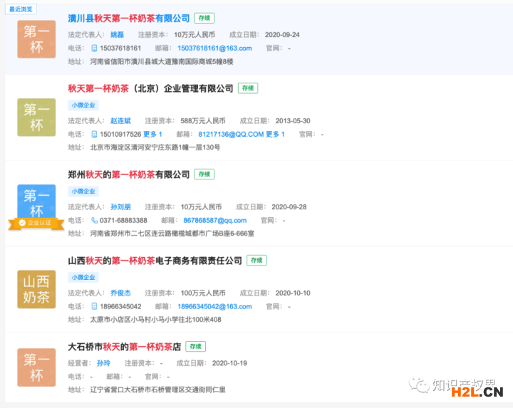513x408 pixels.
Task: Click orange 第一杯 logo of 潢川县 company
Action: (36, 39)
